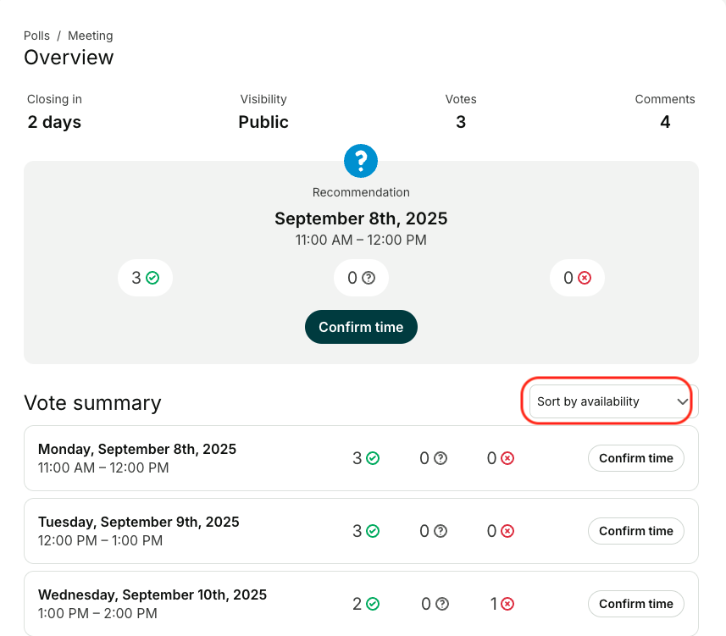The image size is (726, 636).
Task: Confirm time for Tuesday, September 9th
Action: click(635, 531)
